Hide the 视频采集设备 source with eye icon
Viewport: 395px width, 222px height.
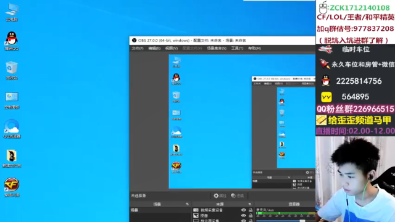pos(243,210)
